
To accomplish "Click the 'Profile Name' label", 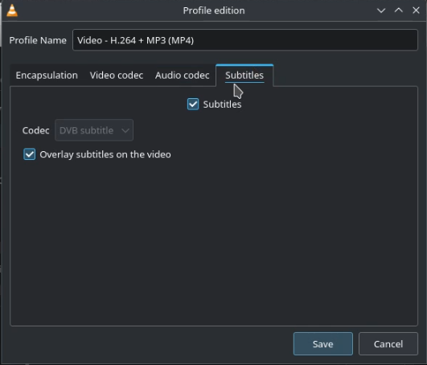I will point(38,40).
